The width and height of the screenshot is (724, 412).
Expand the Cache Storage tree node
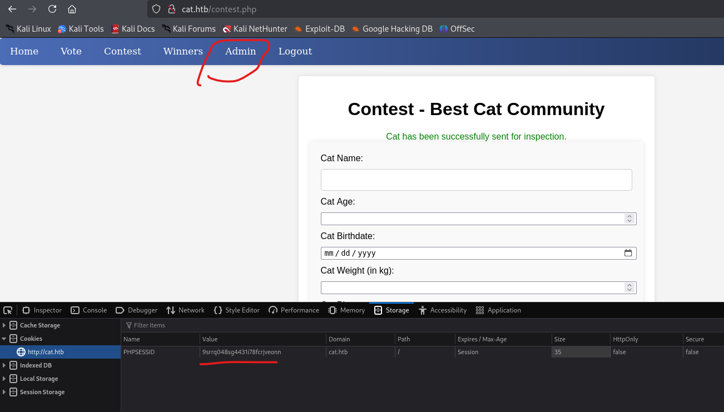click(x=4, y=325)
